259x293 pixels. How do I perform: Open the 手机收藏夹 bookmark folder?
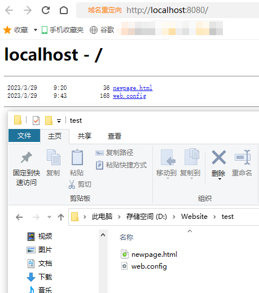pos(63,30)
